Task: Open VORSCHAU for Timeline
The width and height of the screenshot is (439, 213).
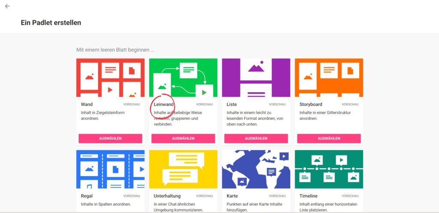Action: coord(350,196)
